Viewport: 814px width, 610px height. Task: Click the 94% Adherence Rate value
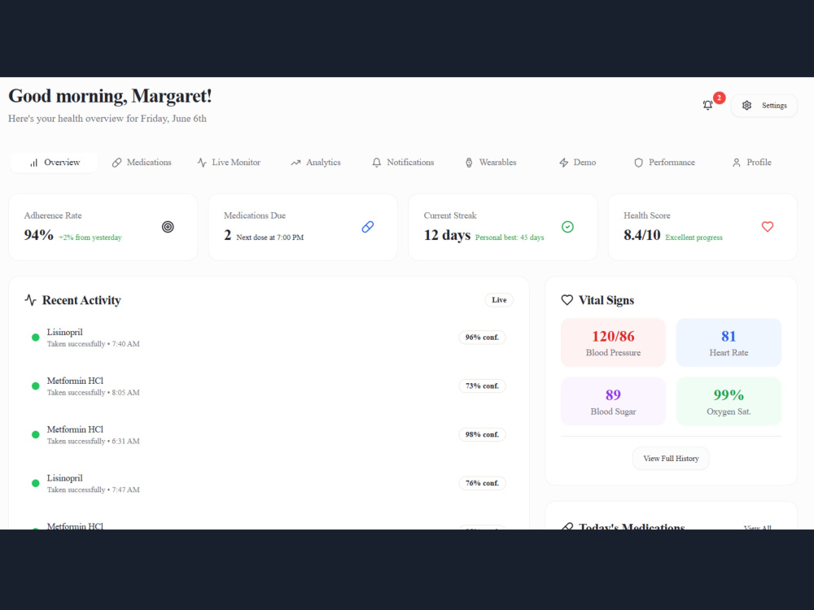tap(38, 235)
